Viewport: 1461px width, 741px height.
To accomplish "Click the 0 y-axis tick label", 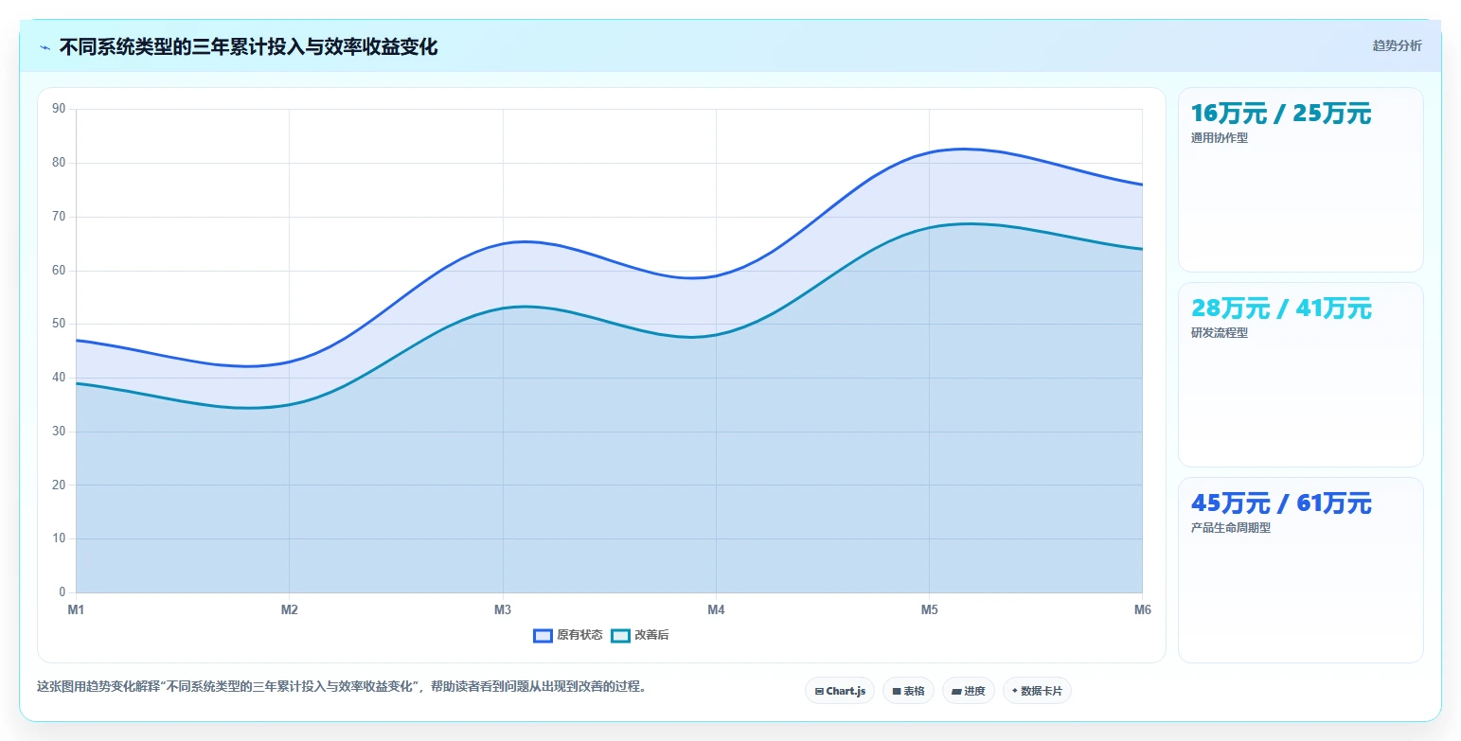I will click(x=62, y=592).
